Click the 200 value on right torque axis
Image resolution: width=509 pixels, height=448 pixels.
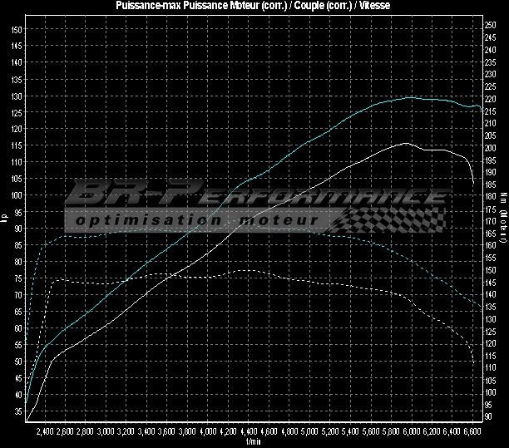[490, 147]
